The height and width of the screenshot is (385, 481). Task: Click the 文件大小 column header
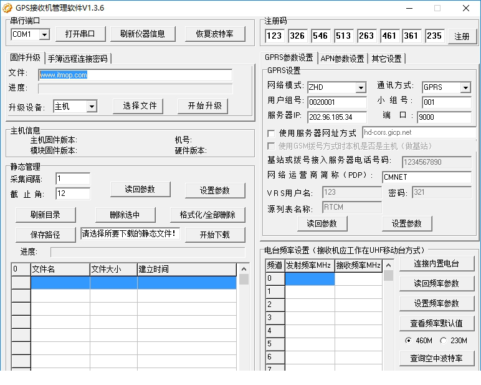[113, 269]
